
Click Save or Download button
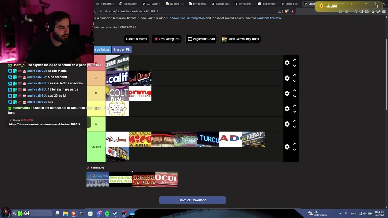coord(192,200)
